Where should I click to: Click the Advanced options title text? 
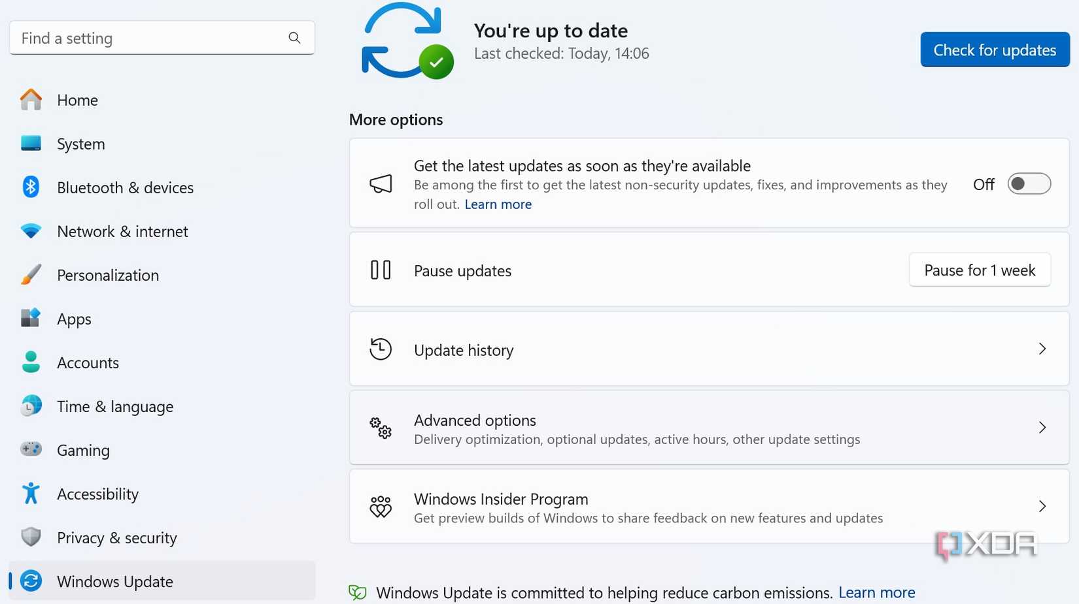click(x=475, y=420)
